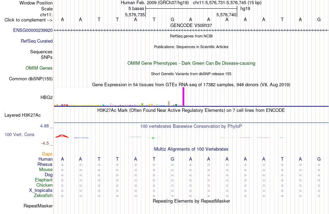This screenshot has height=214, width=329.
Task: Click the Common dbSNP(155) track label
Action: (31, 79)
